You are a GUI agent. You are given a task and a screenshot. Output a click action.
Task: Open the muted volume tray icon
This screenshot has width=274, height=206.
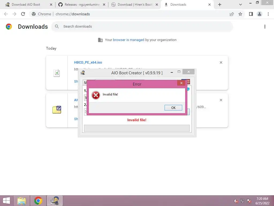236,201
